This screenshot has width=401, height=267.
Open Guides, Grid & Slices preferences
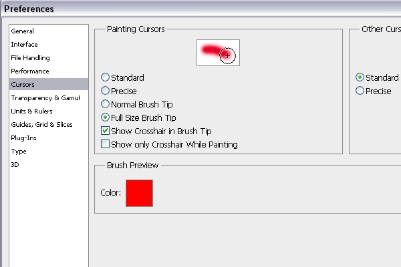point(49,124)
